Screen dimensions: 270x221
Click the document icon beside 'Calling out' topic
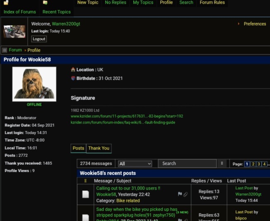click(x=85, y=194)
